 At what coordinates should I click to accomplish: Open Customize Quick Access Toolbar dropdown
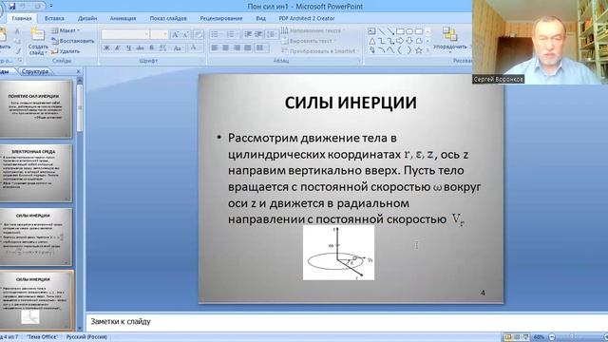pyautogui.click(x=51, y=7)
